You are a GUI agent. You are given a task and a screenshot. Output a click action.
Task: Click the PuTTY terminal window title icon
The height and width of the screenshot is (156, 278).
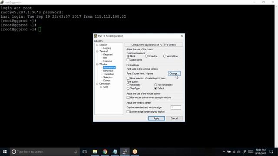(x=2, y=2)
